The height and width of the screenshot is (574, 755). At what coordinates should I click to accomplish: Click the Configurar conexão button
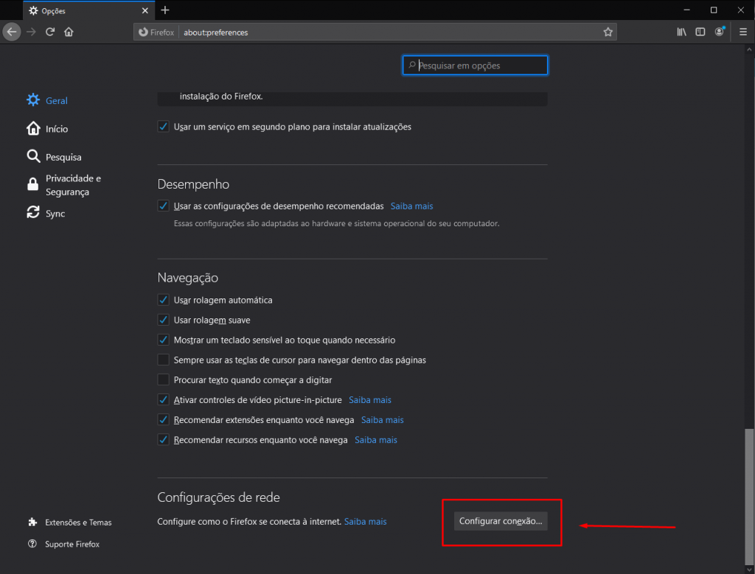coord(501,522)
